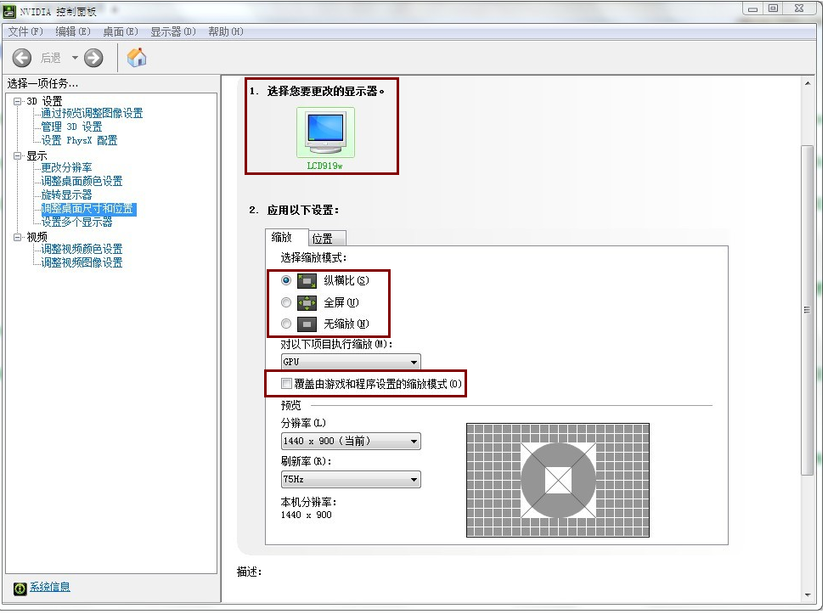Click the 纵横比 aspect ratio mode icon

tap(307, 281)
